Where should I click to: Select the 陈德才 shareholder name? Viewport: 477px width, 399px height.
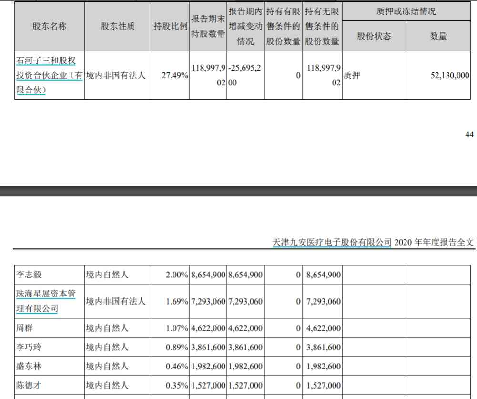tap(29, 385)
